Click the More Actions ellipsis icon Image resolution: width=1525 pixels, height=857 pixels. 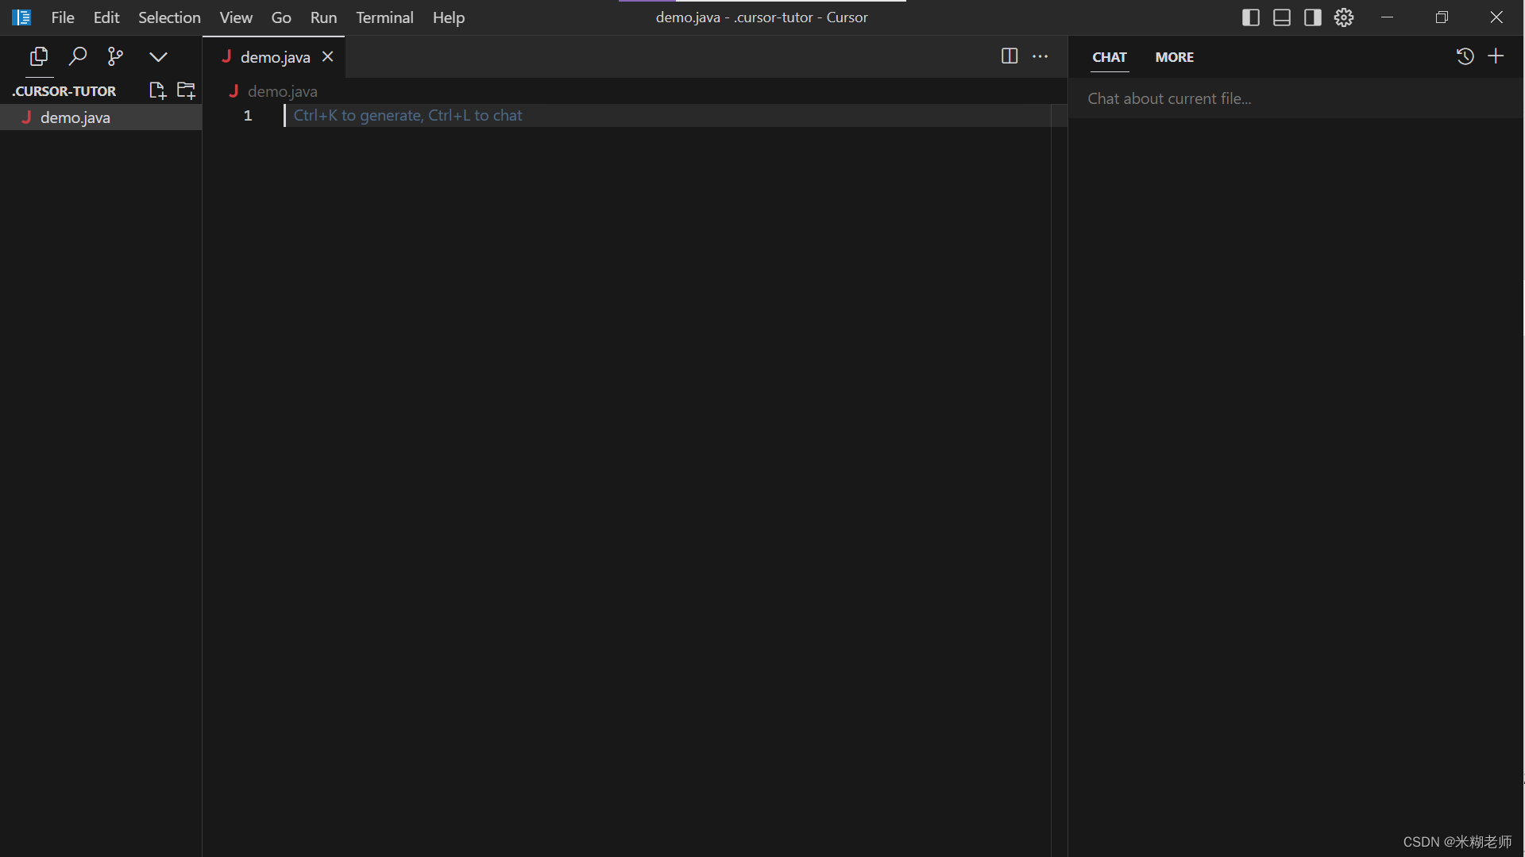click(x=1040, y=56)
